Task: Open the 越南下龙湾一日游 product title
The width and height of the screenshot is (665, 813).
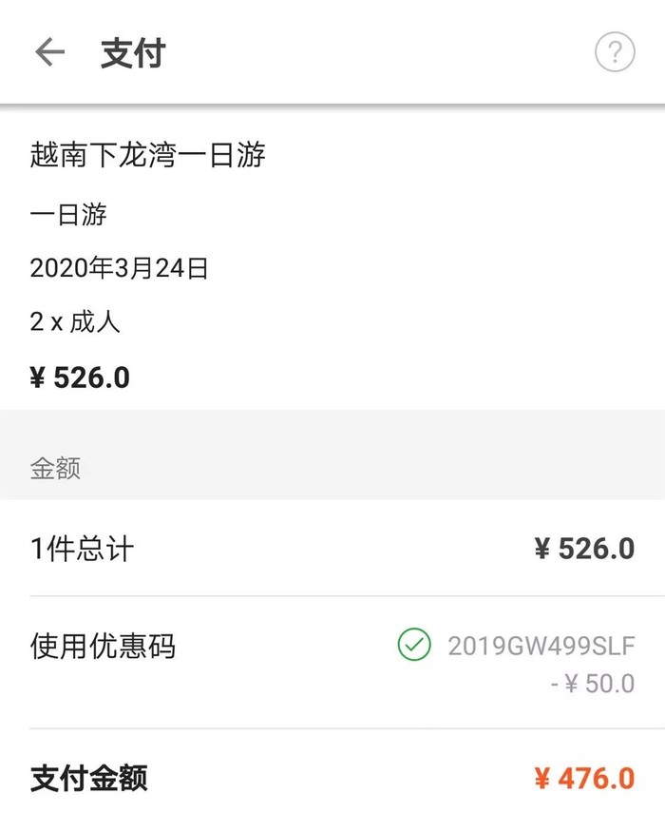Action: coord(148,155)
